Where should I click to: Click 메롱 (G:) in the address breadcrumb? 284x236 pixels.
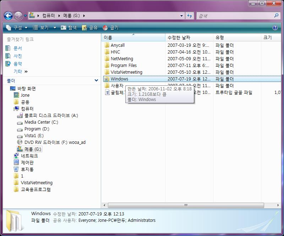pos(72,16)
